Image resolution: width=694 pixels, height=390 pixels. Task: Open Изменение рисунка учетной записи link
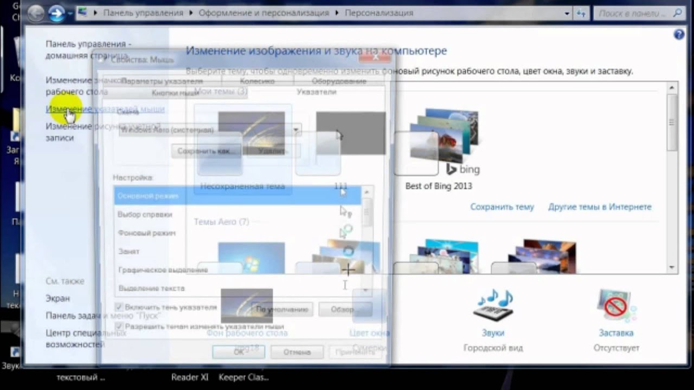coord(103,132)
